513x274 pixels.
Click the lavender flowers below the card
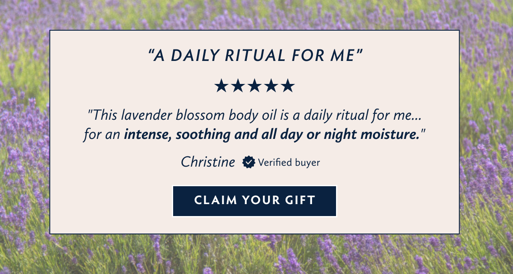coord(256,254)
